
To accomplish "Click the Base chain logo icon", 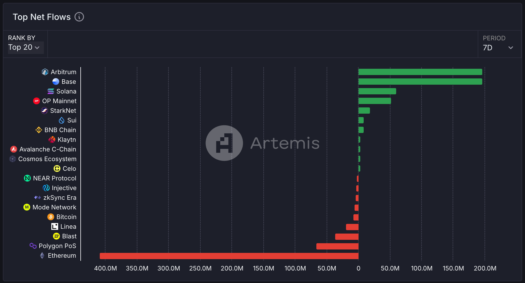I will 56,82.
